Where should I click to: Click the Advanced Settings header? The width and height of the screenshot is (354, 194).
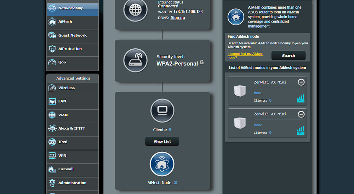click(x=73, y=78)
